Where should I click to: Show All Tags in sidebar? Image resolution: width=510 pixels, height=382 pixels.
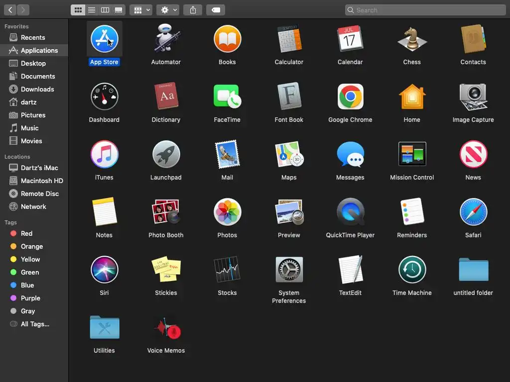[34, 324]
